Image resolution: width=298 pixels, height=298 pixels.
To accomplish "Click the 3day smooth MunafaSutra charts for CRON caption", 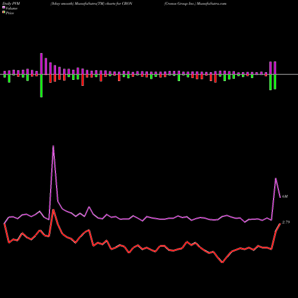I will (x=91, y=4).
